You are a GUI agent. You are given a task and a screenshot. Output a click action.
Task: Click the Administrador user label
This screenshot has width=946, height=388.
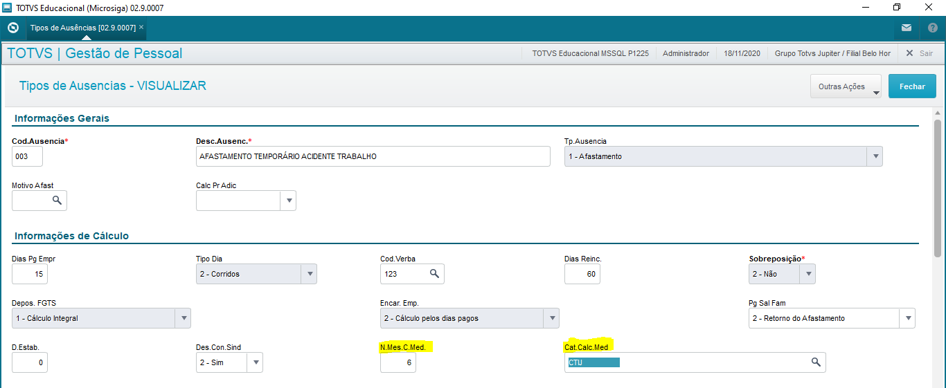coord(686,53)
